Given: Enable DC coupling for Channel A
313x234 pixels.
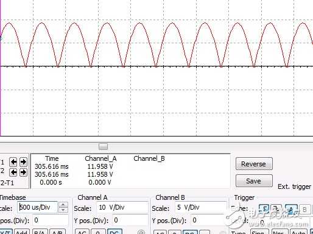Looking at the screenshot, I should click(114, 232).
